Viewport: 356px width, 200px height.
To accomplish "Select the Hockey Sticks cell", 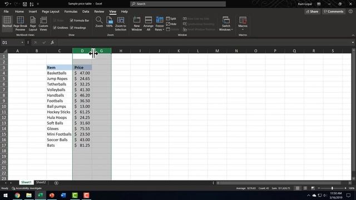I will [x=60, y=112].
